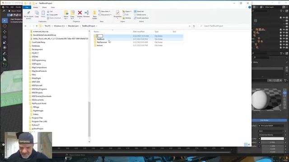Click Type column header
Image resolution: width=289 pixels, height=162 pixels.
point(157,32)
